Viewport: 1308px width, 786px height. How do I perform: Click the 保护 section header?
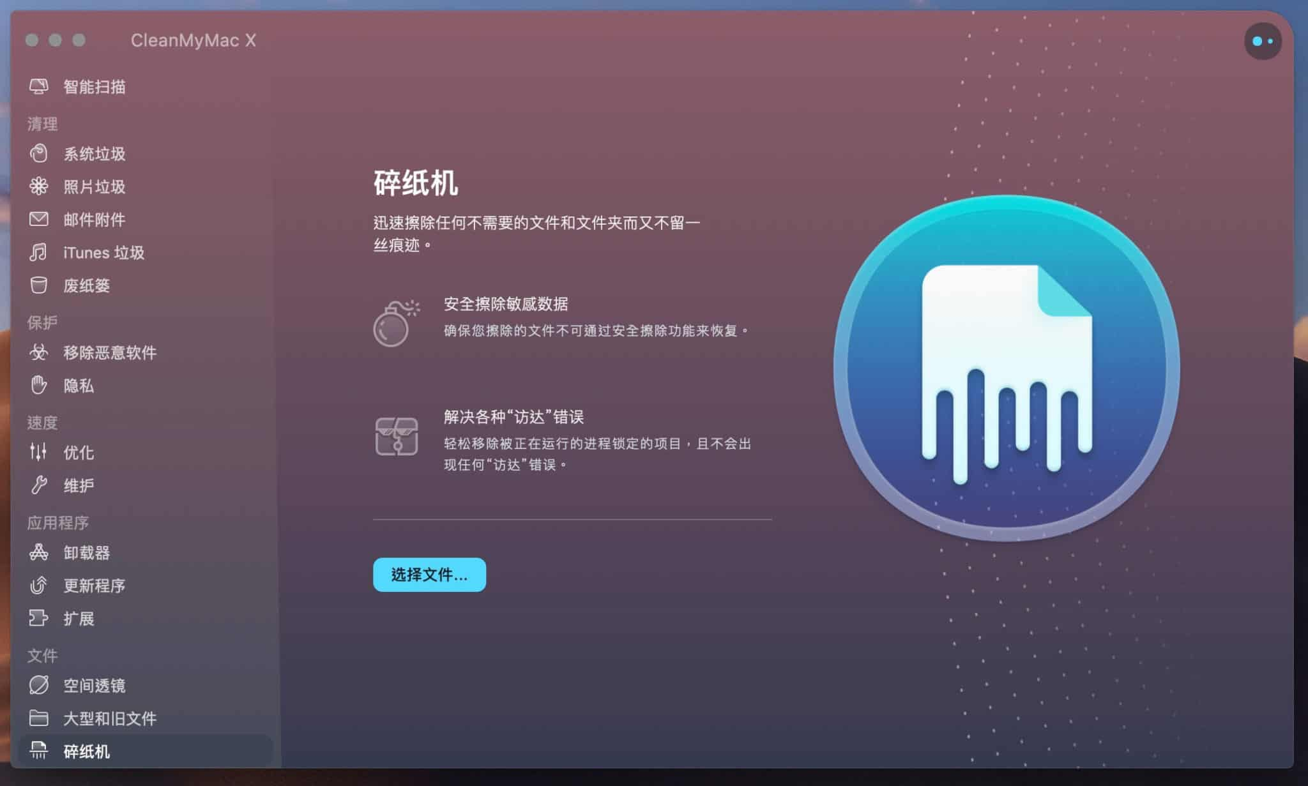42,322
